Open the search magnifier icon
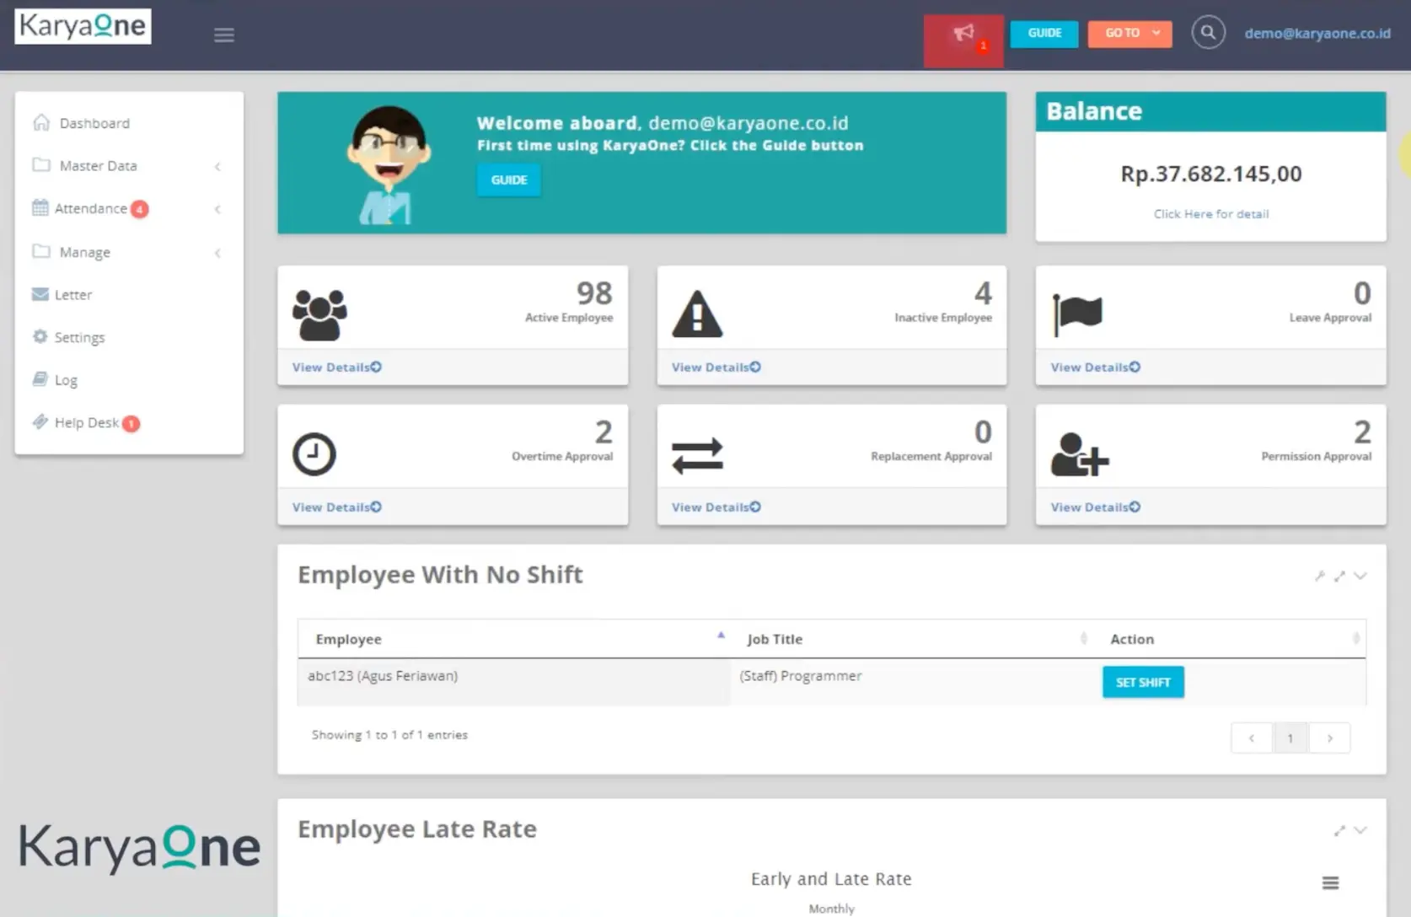The image size is (1411, 917). coord(1208,32)
